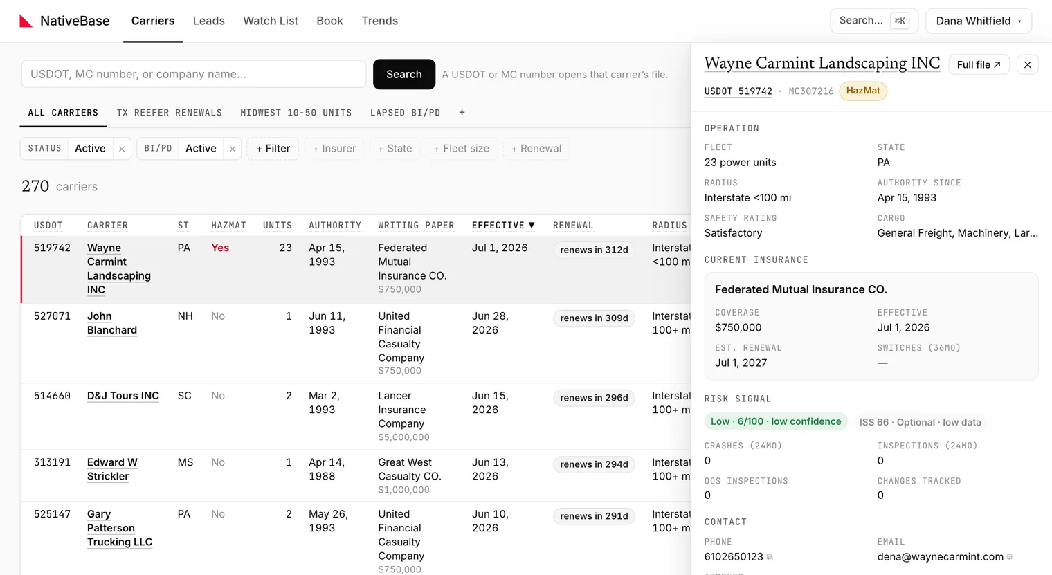The image size is (1052, 575).
Task: Sort by the ST column header
Action: [183, 226]
